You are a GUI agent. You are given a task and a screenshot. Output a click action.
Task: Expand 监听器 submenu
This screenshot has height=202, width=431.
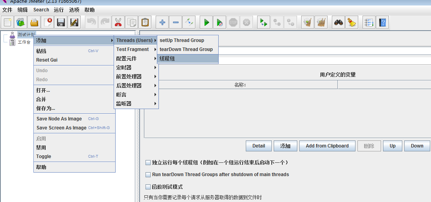point(136,104)
